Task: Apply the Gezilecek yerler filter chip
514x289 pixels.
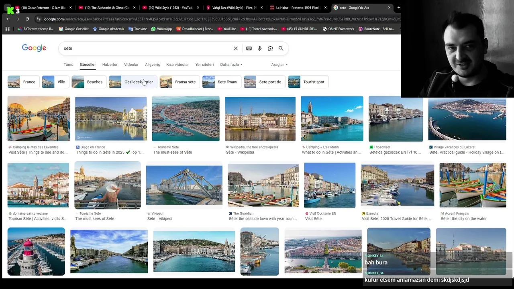Action: point(133,82)
